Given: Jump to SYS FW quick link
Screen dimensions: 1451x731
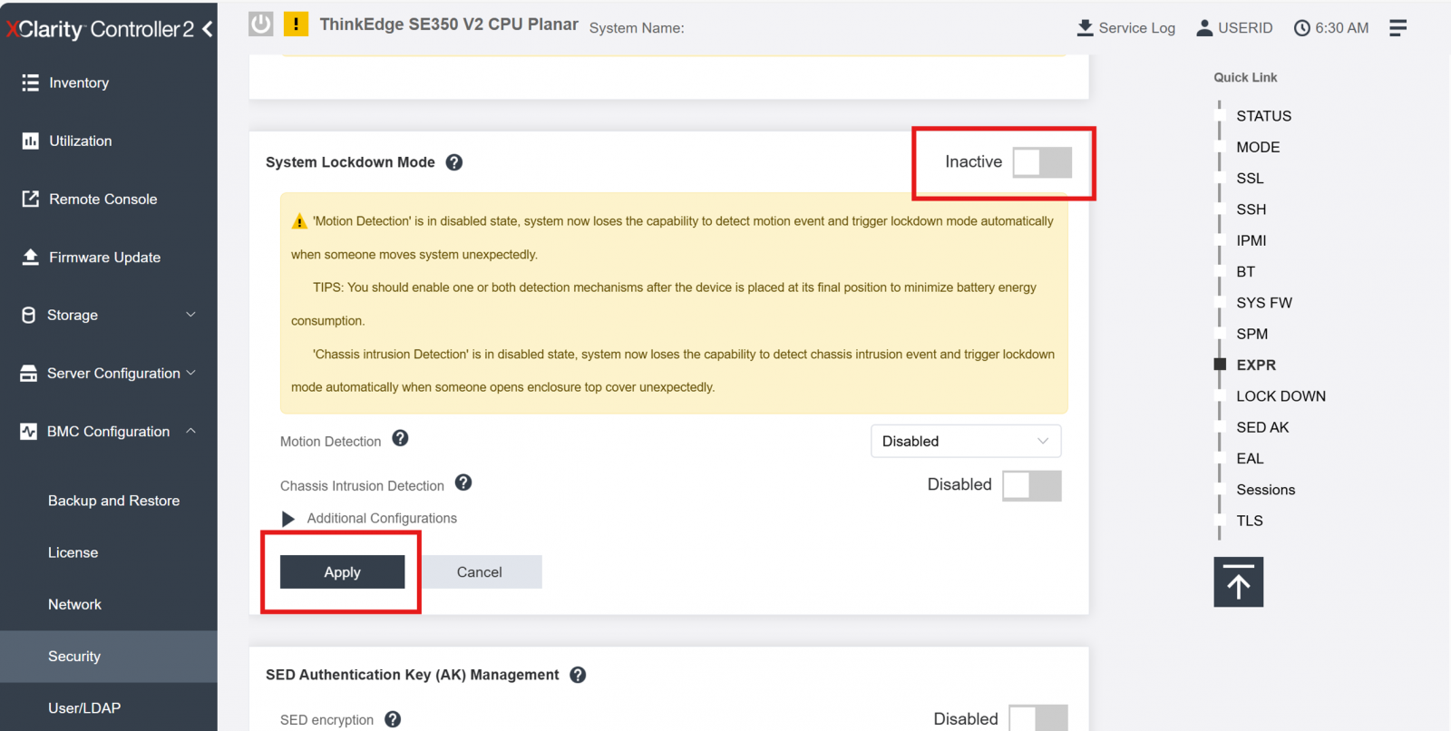Looking at the screenshot, I should (1264, 303).
